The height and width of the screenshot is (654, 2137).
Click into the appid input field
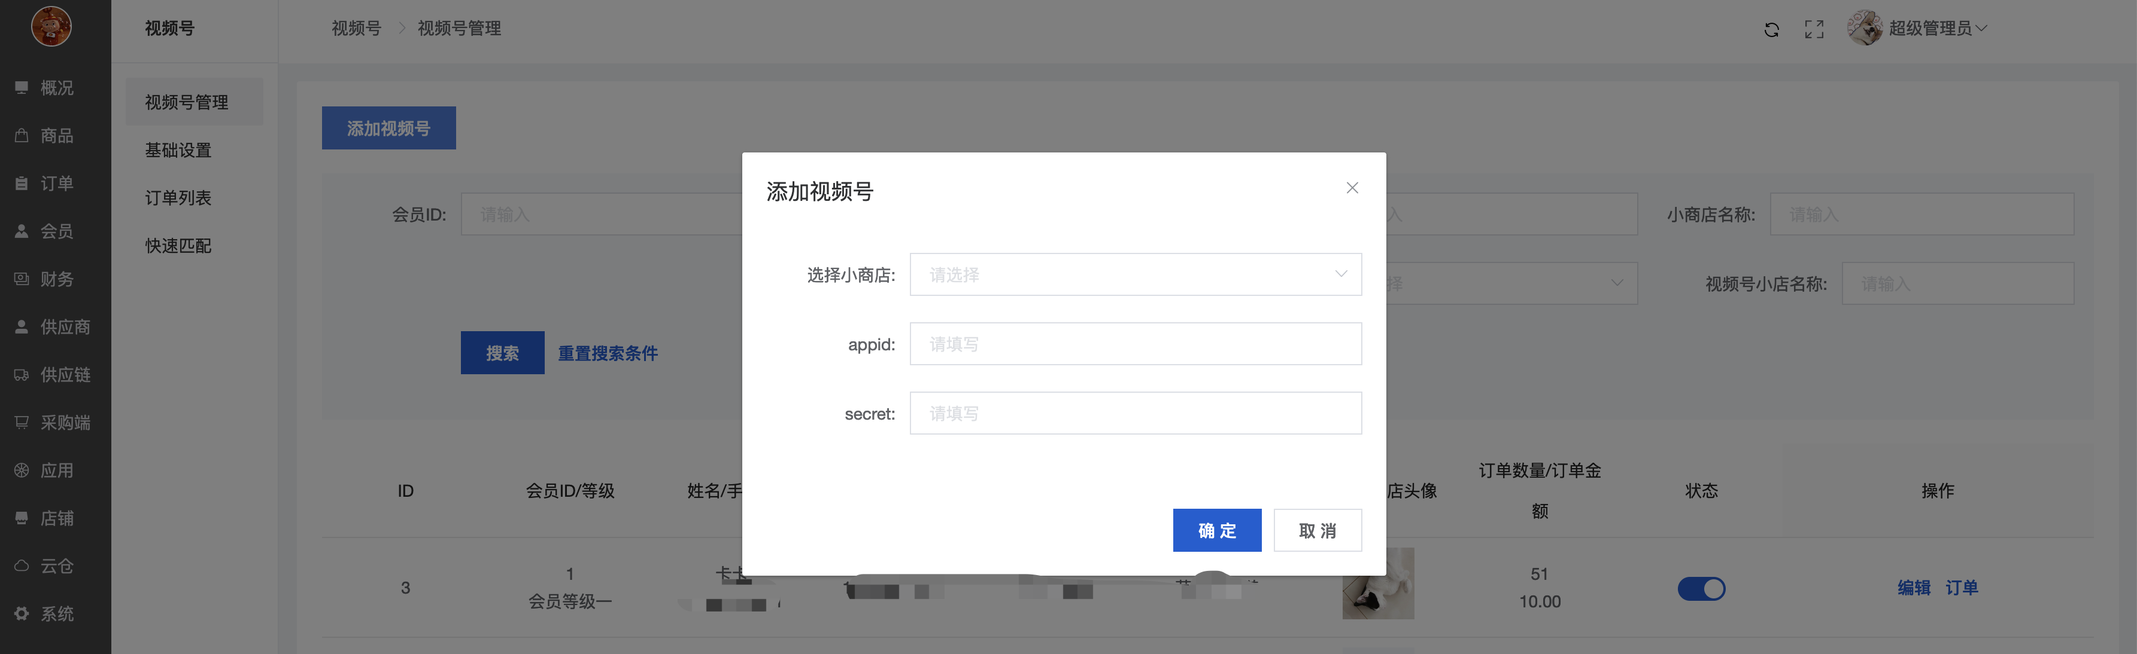tap(1135, 344)
